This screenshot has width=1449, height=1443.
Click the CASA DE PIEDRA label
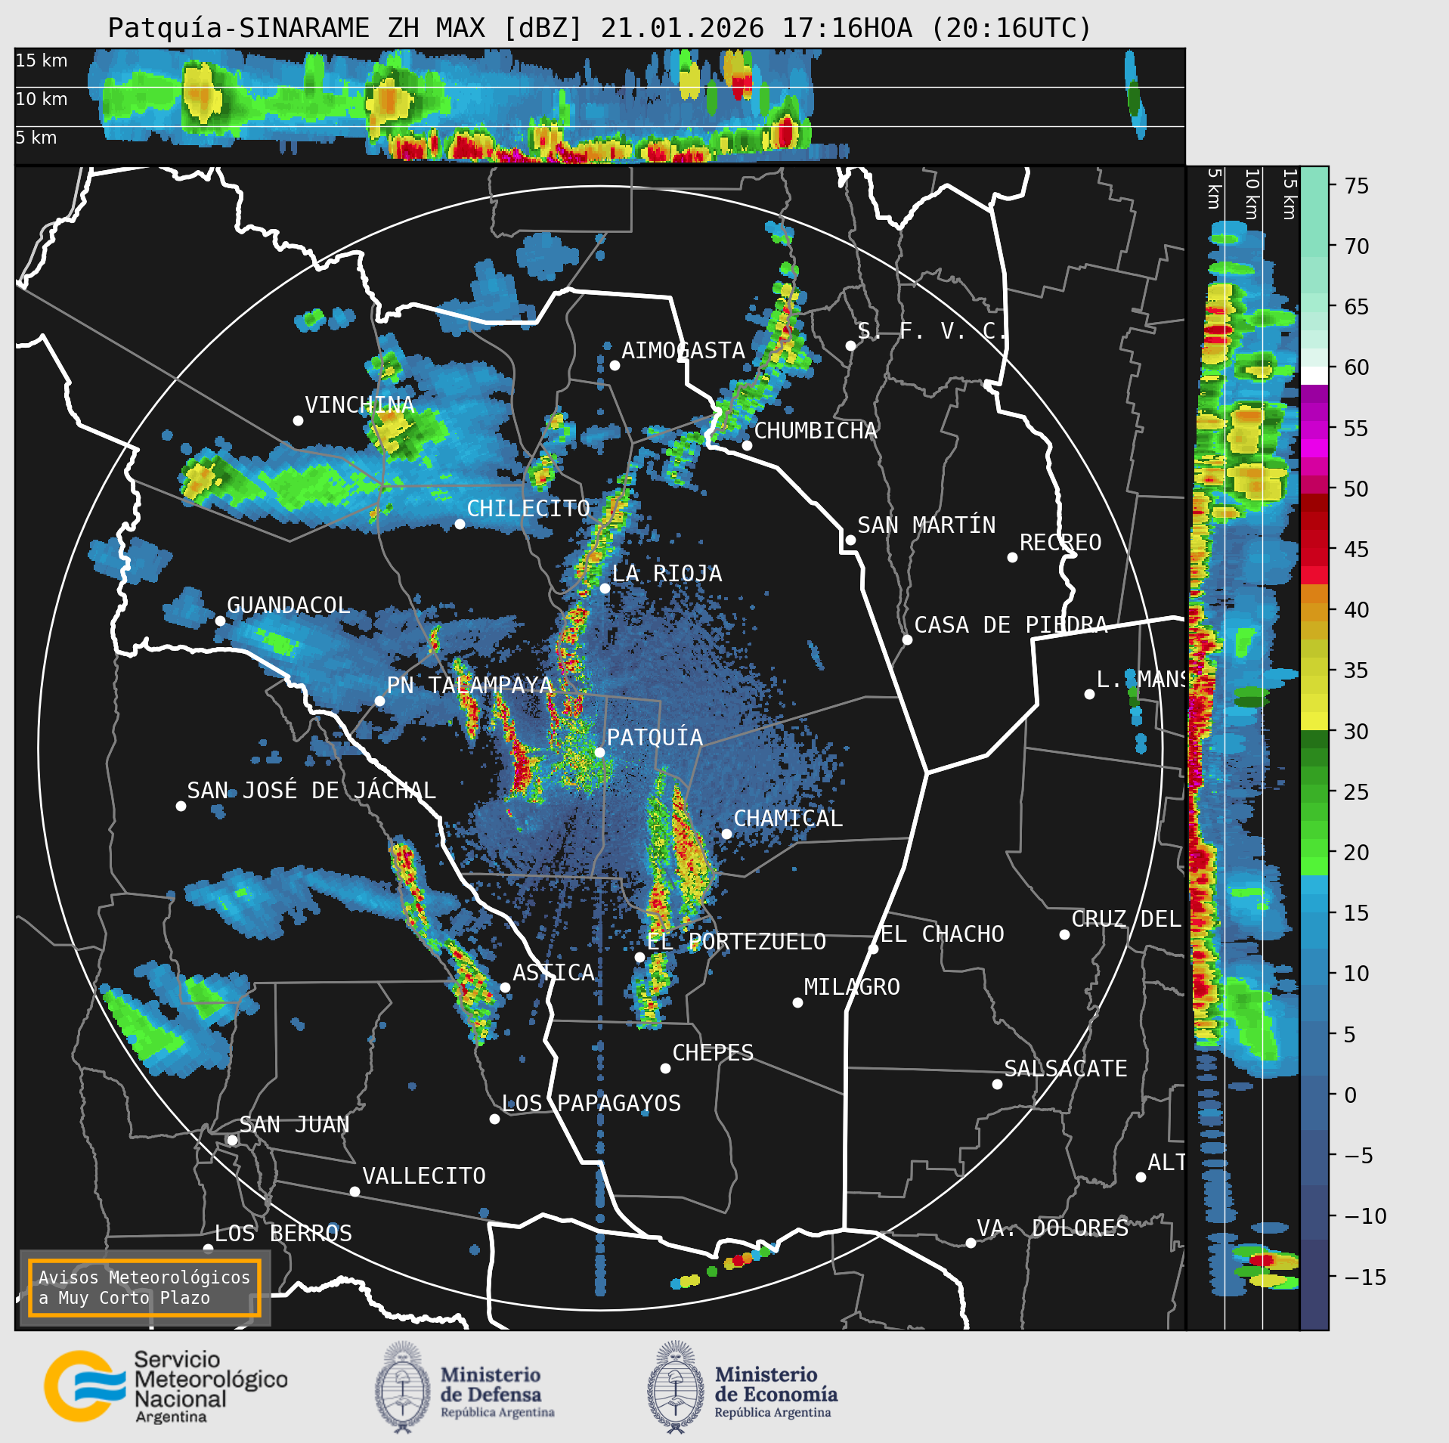point(1011,625)
